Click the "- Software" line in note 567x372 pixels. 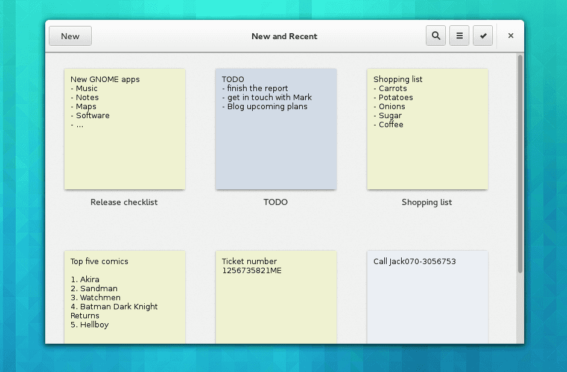coord(90,116)
